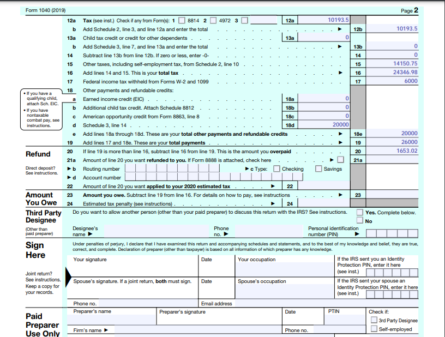Click the line 18c American opportunity credit field
The height and width of the screenshot is (337, 445).
coord(323,116)
